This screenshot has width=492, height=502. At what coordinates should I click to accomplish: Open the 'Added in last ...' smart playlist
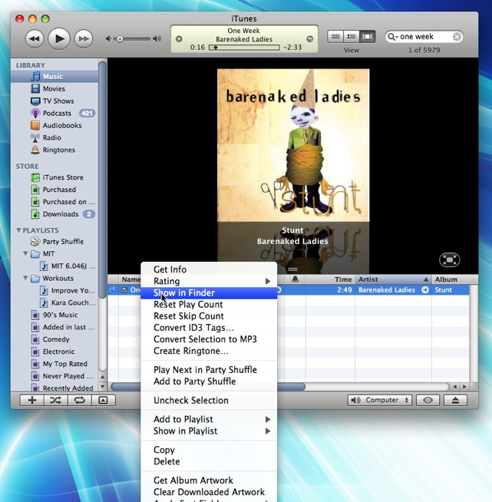(x=54, y=327)
